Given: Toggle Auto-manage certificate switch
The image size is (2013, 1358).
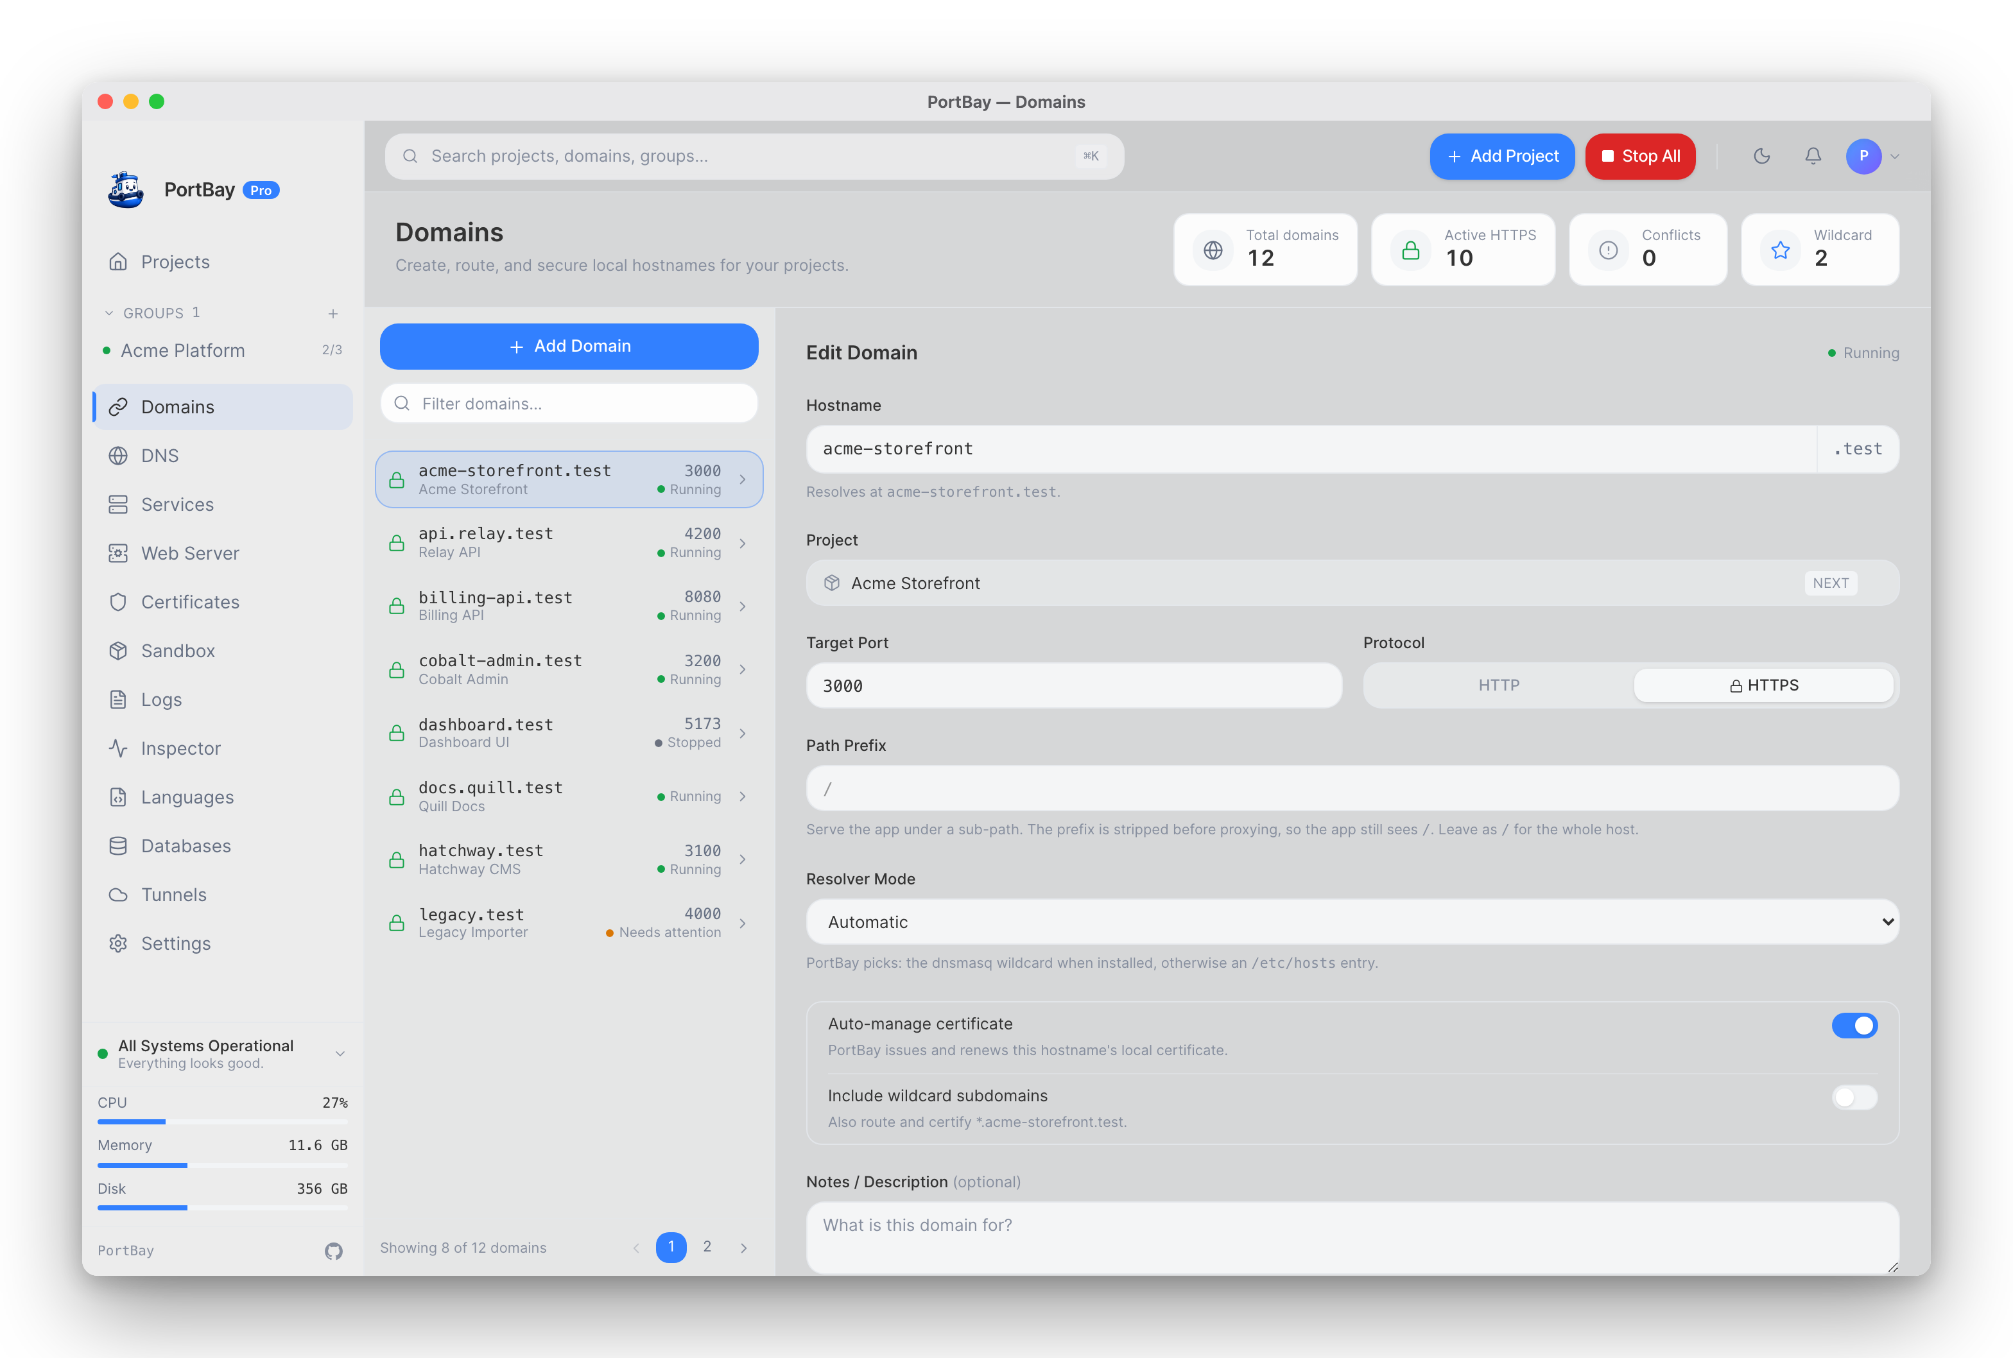Looking at the screenshot, I should click(x=1854, y=1026).
